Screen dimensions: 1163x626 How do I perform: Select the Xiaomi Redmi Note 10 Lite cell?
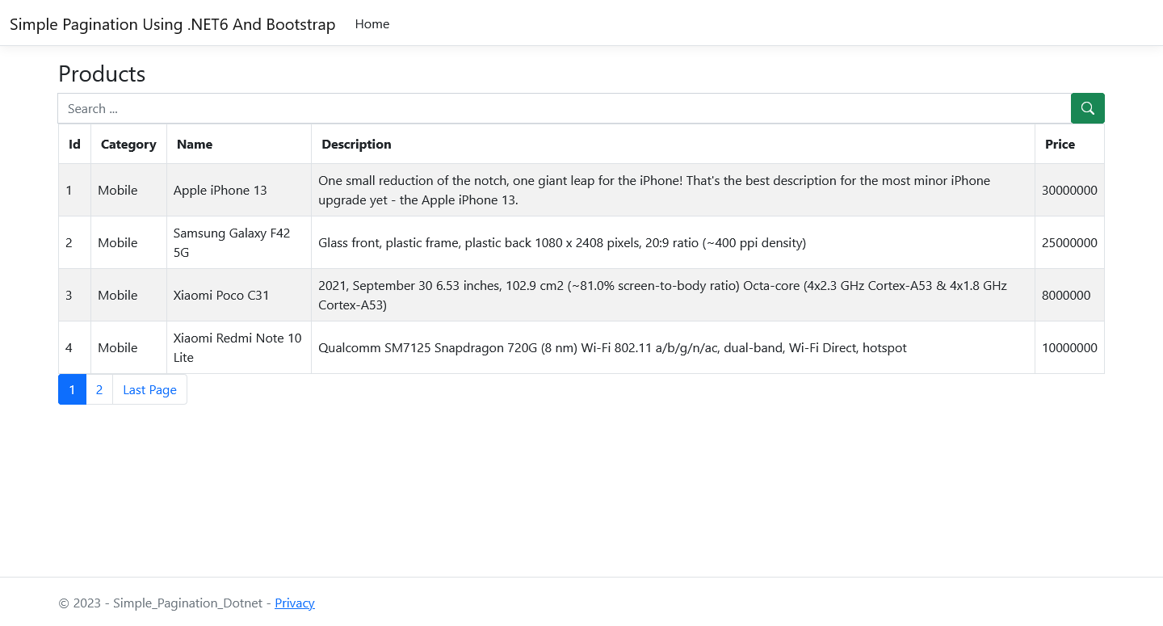pos(239,347)
